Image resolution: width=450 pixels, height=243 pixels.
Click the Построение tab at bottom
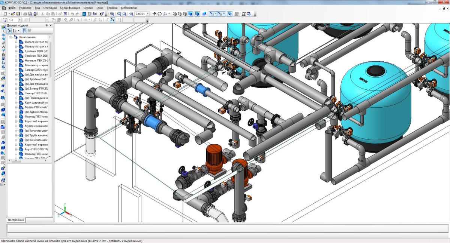(16, 220)
